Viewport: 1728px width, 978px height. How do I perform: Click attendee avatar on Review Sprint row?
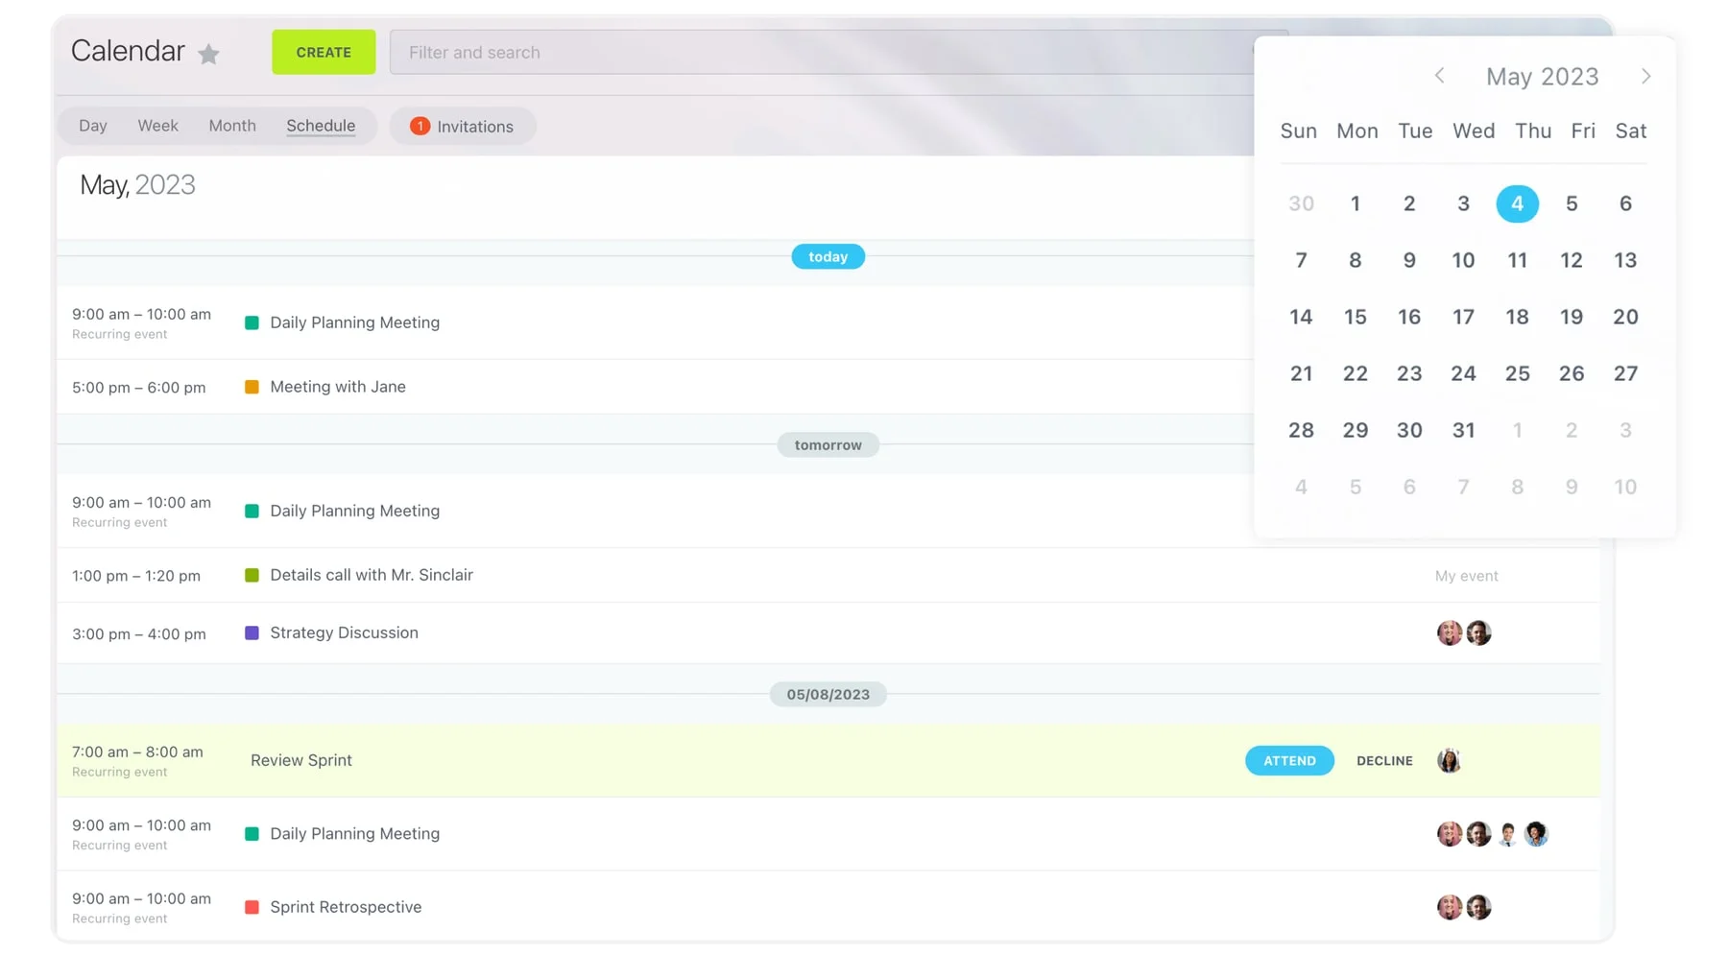(x=1450, y=760)
